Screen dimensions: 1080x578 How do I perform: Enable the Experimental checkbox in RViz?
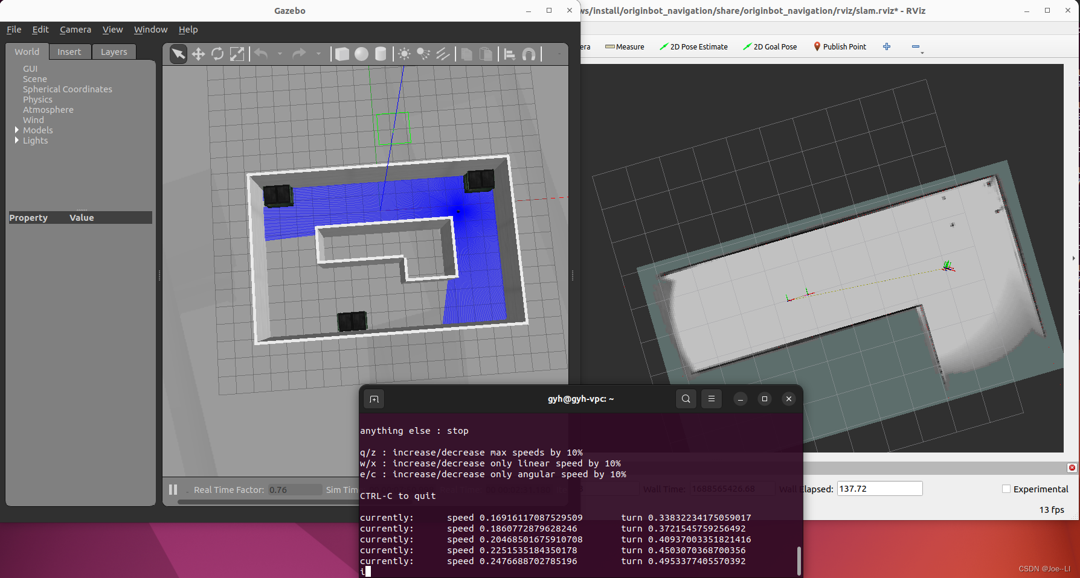tap(1006, 489)
